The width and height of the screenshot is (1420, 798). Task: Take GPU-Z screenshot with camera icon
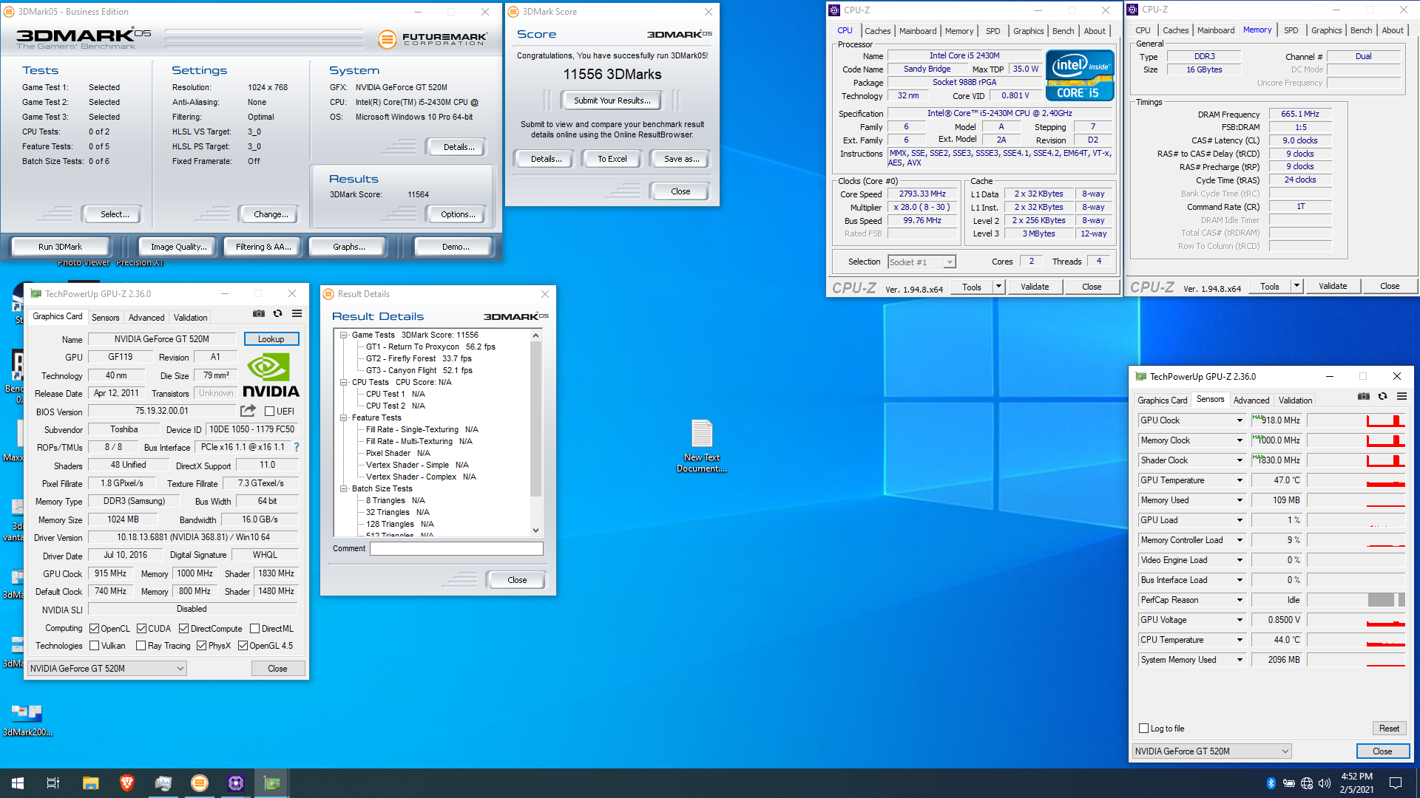(259, 314)
